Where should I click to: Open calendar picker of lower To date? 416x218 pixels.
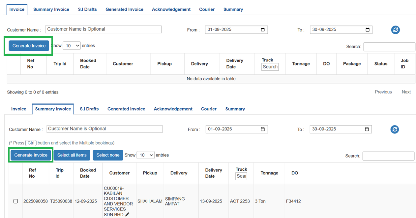pyautogui.click(x=367, y=129)
